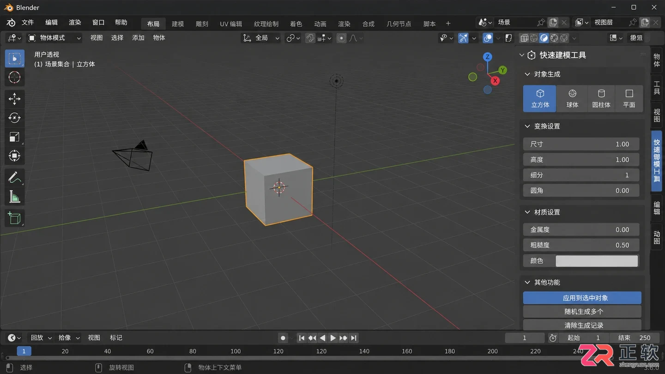Click 清除生成记录 button
The height and width of the screenshot is (374, 665).
click(582, 325)
